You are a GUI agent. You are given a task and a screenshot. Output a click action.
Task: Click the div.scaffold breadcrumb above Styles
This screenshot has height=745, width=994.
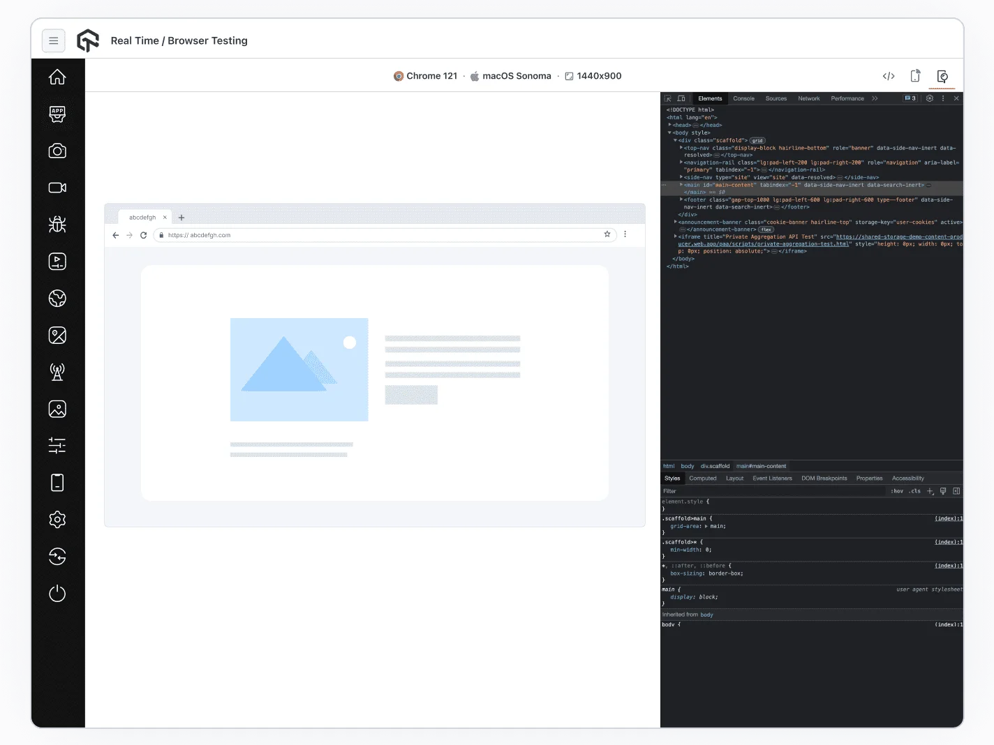pyautogui.click(x=714, y=466)
